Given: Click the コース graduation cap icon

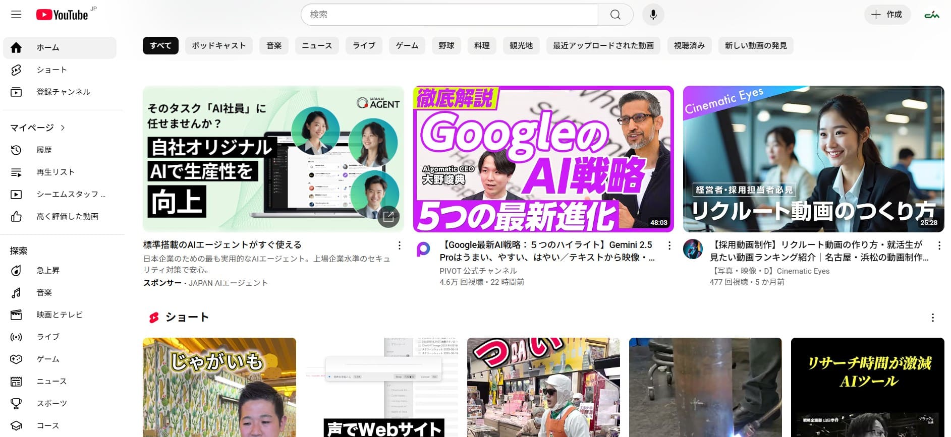Looking at the screenshot, I should click(x=16, y=425).
